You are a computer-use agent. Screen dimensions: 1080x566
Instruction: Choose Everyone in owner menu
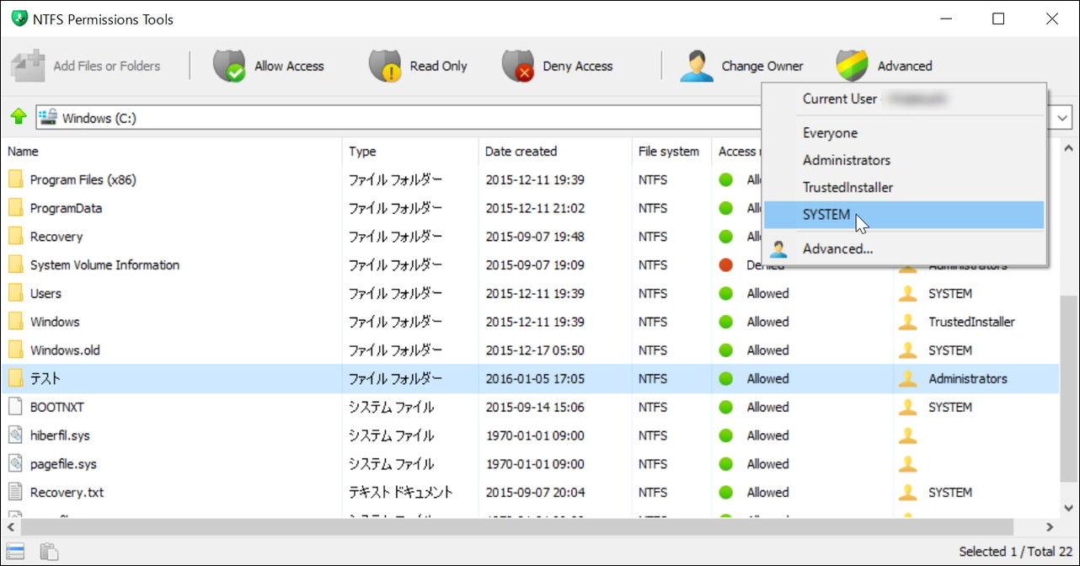tap(904, 133)
